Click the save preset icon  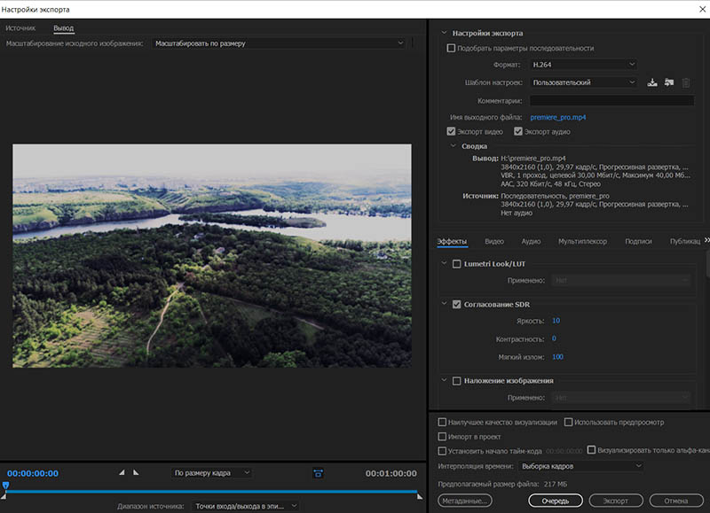[652, 82]
